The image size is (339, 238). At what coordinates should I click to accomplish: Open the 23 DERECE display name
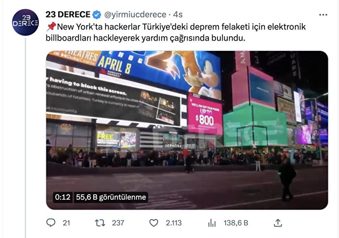68,14
